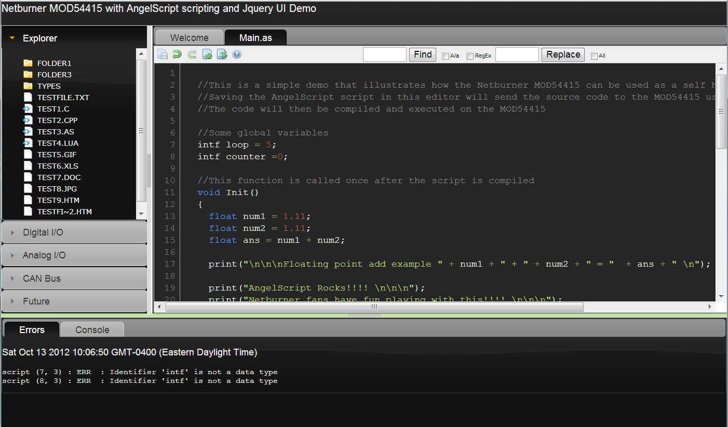The image size is (728, 427).
Task: Enable the A/a case-sensitive search option
Action: click(445, 56)
